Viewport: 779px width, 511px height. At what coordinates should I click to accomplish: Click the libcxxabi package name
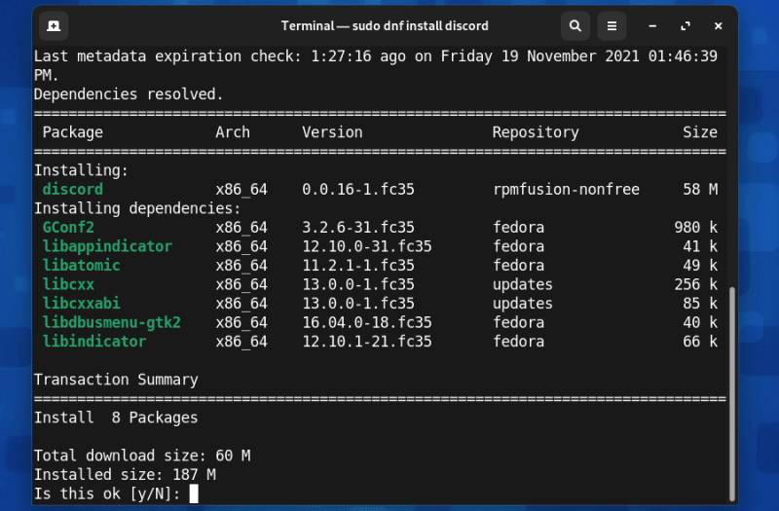coord(81,304)
